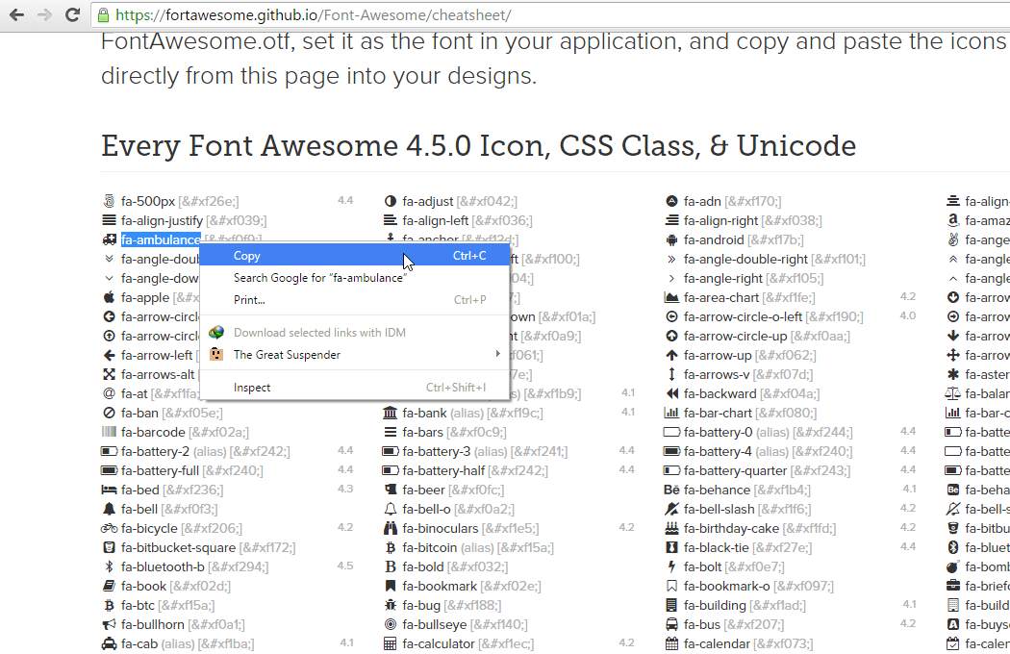Click the fa-binoculars icon
This screenshot has width=1010, height=654.
pyautogui.click(x=390, y=528)
